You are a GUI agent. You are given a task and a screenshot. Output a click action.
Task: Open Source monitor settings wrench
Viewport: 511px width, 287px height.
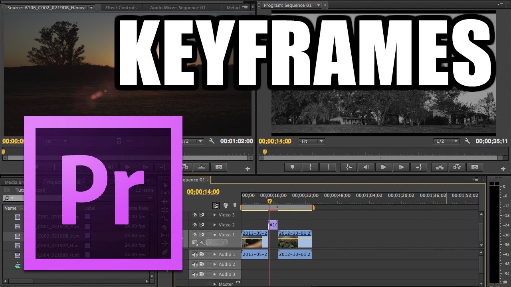pos(212,141)
